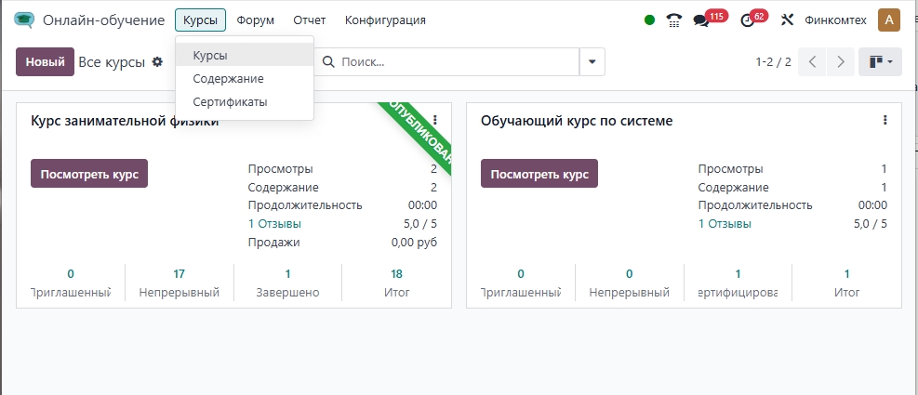Click "Посмотреть курс" on the physics course
Viewport: 918px width, 395px height.
click(x=89, y=174)
